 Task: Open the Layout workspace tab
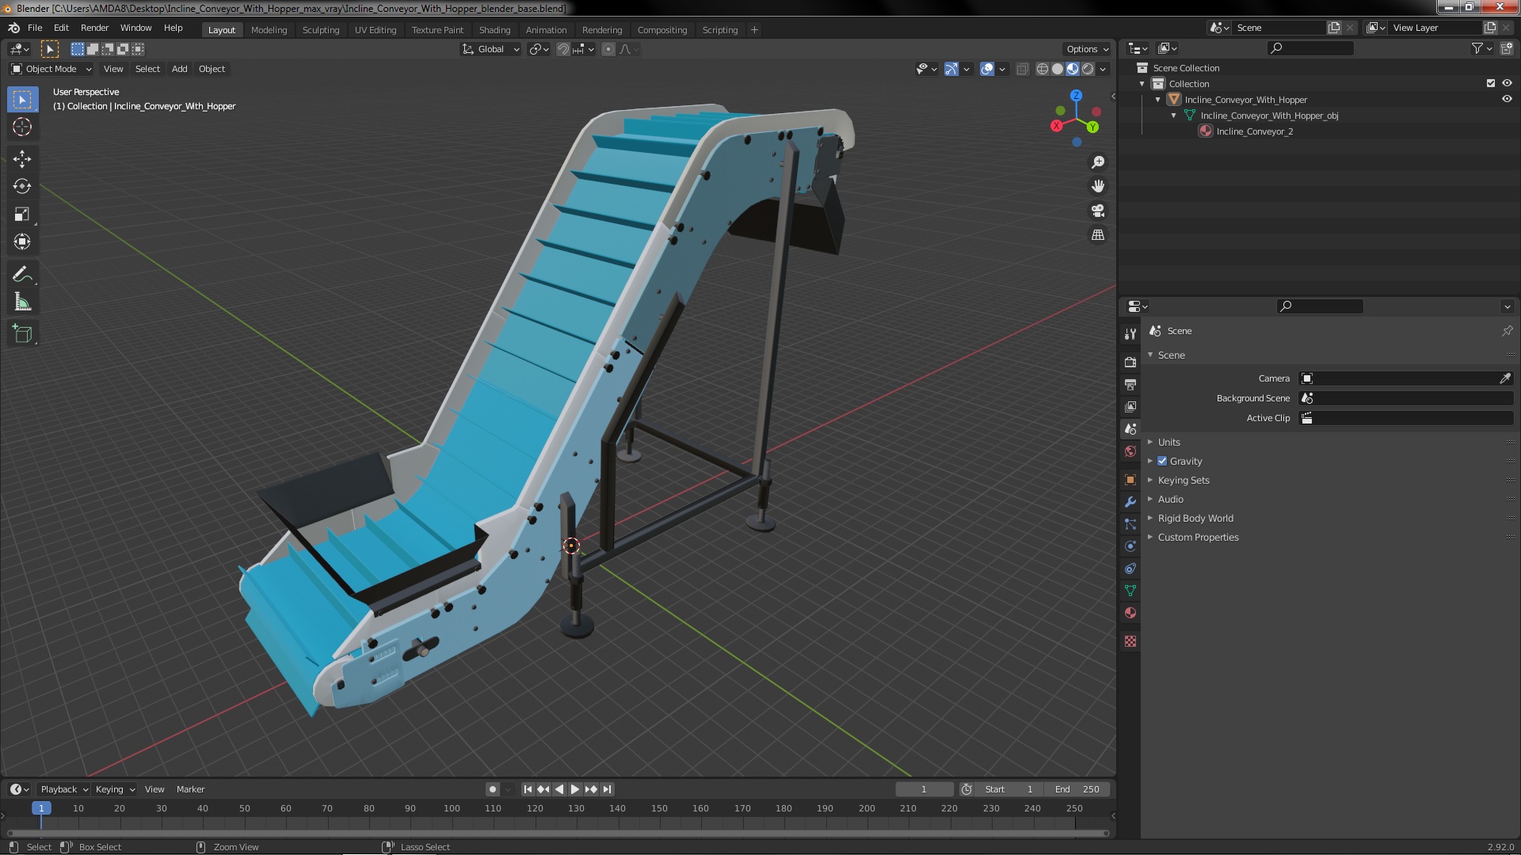pyautogui.click(x=222, y=28)
